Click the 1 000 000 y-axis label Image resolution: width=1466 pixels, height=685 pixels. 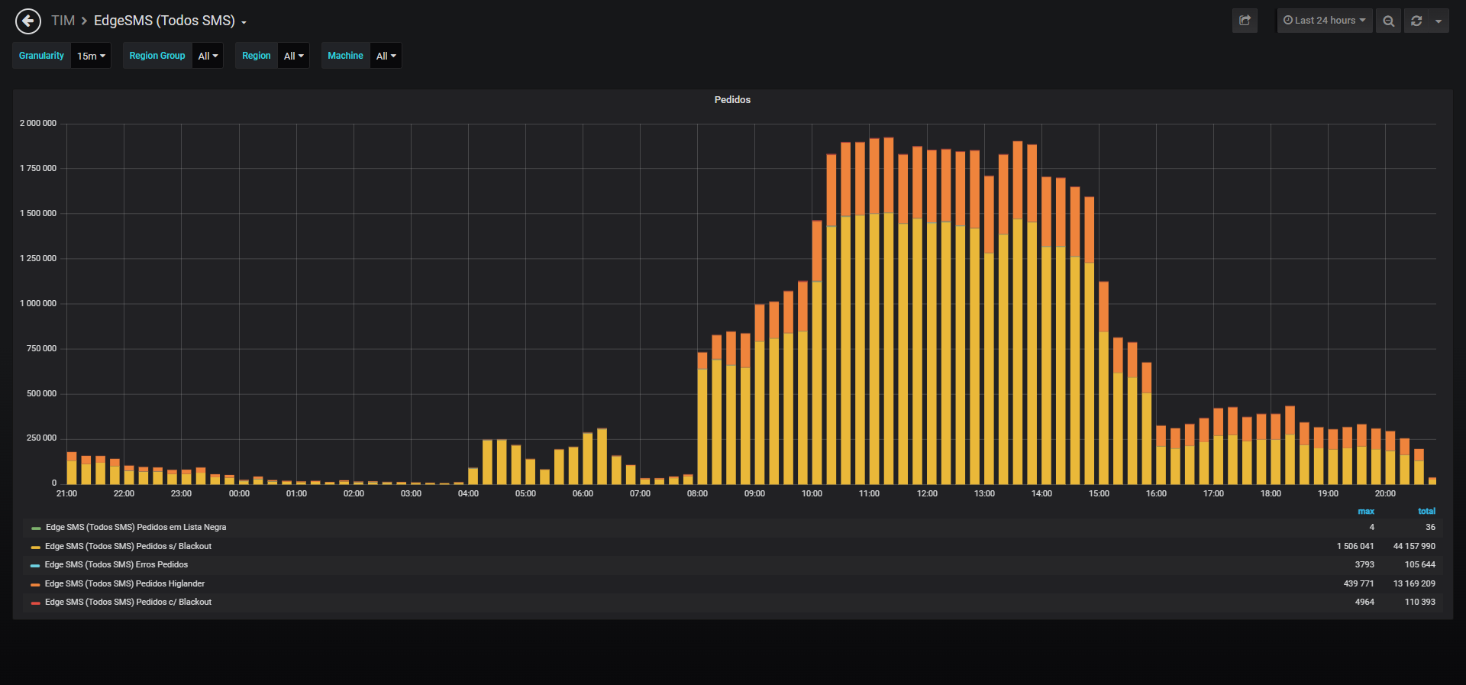point(38,303)
